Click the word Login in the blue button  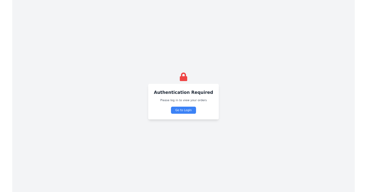pos(188,110)
